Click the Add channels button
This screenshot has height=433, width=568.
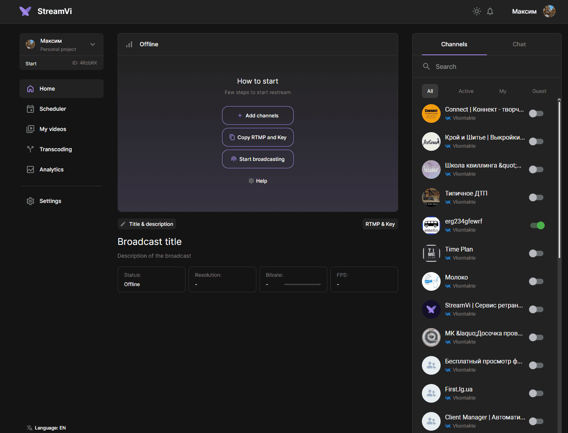click(258, 115)
